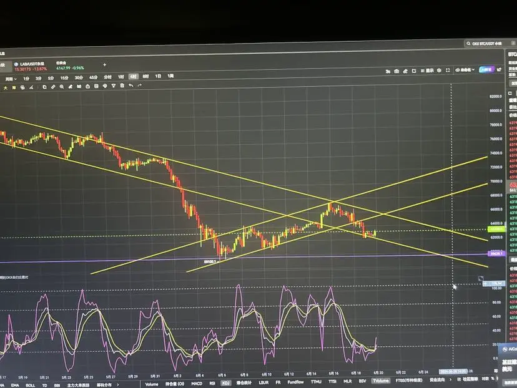Select 8时 timeframe
The width and height of the screenshot is (517, 388).
click(145, 76)
